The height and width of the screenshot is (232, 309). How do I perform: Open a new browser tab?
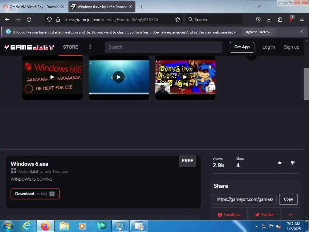(x=142, y=7)
